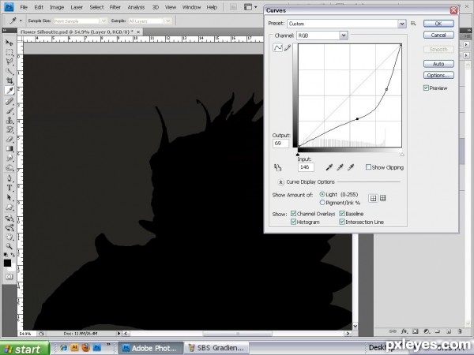The image size is (474, 355).
Task: Open the Analysis menu
Action: 136,7
